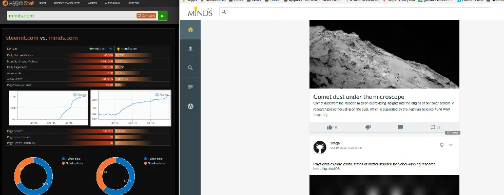Open comments on the Comet dust post
Screen dimensions: 504x195
click(400, 127)
